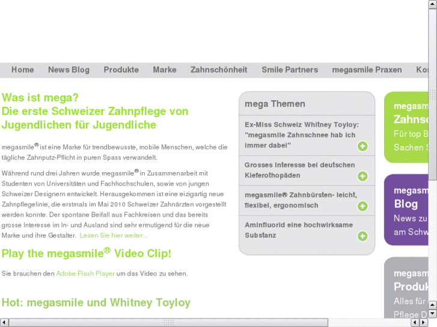Image resolution: width=437 pixels, height=327 pixels.
Task: Click the horizontal scrollbar left arrow
Action: 4,323
